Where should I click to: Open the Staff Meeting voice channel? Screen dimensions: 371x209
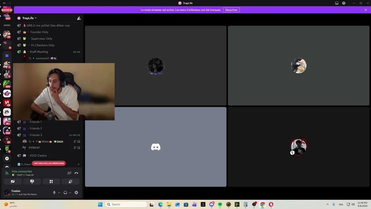click(48, 52)
